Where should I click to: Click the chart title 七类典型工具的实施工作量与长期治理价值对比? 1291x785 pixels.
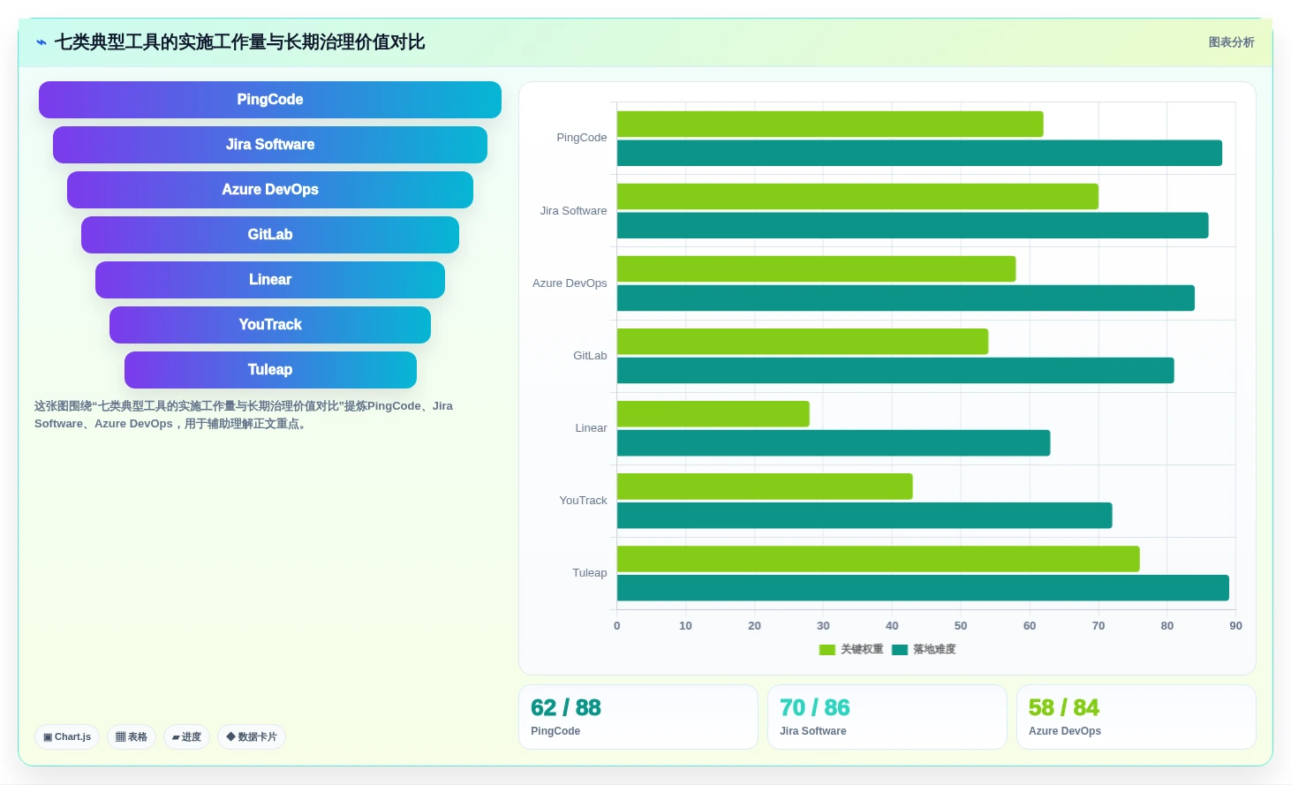pyautogui.click(x=240, y=42)
